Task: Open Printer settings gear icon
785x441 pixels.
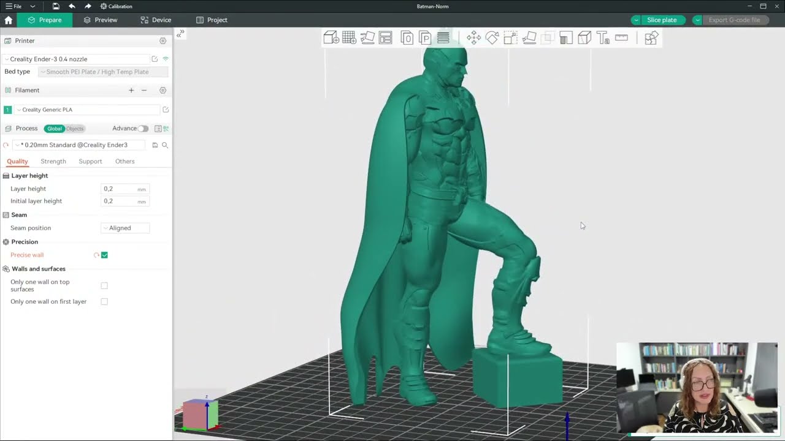Action: (x=163, y=40)
